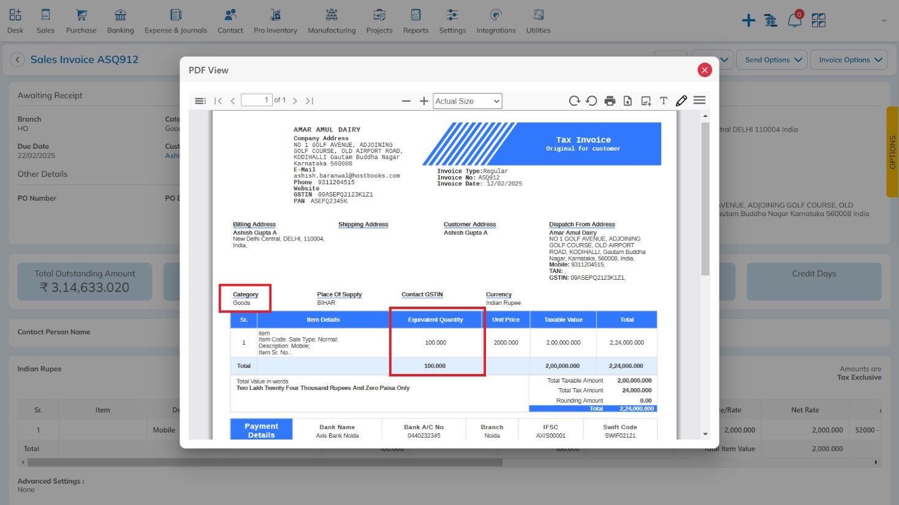Viewport: 899px width, 505px height.
Task: Zoom out the PDF with minus icon
Action: tap(406, 101)
